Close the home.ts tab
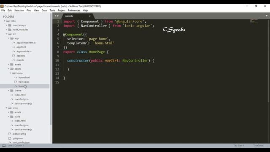 tap(89, 16)
